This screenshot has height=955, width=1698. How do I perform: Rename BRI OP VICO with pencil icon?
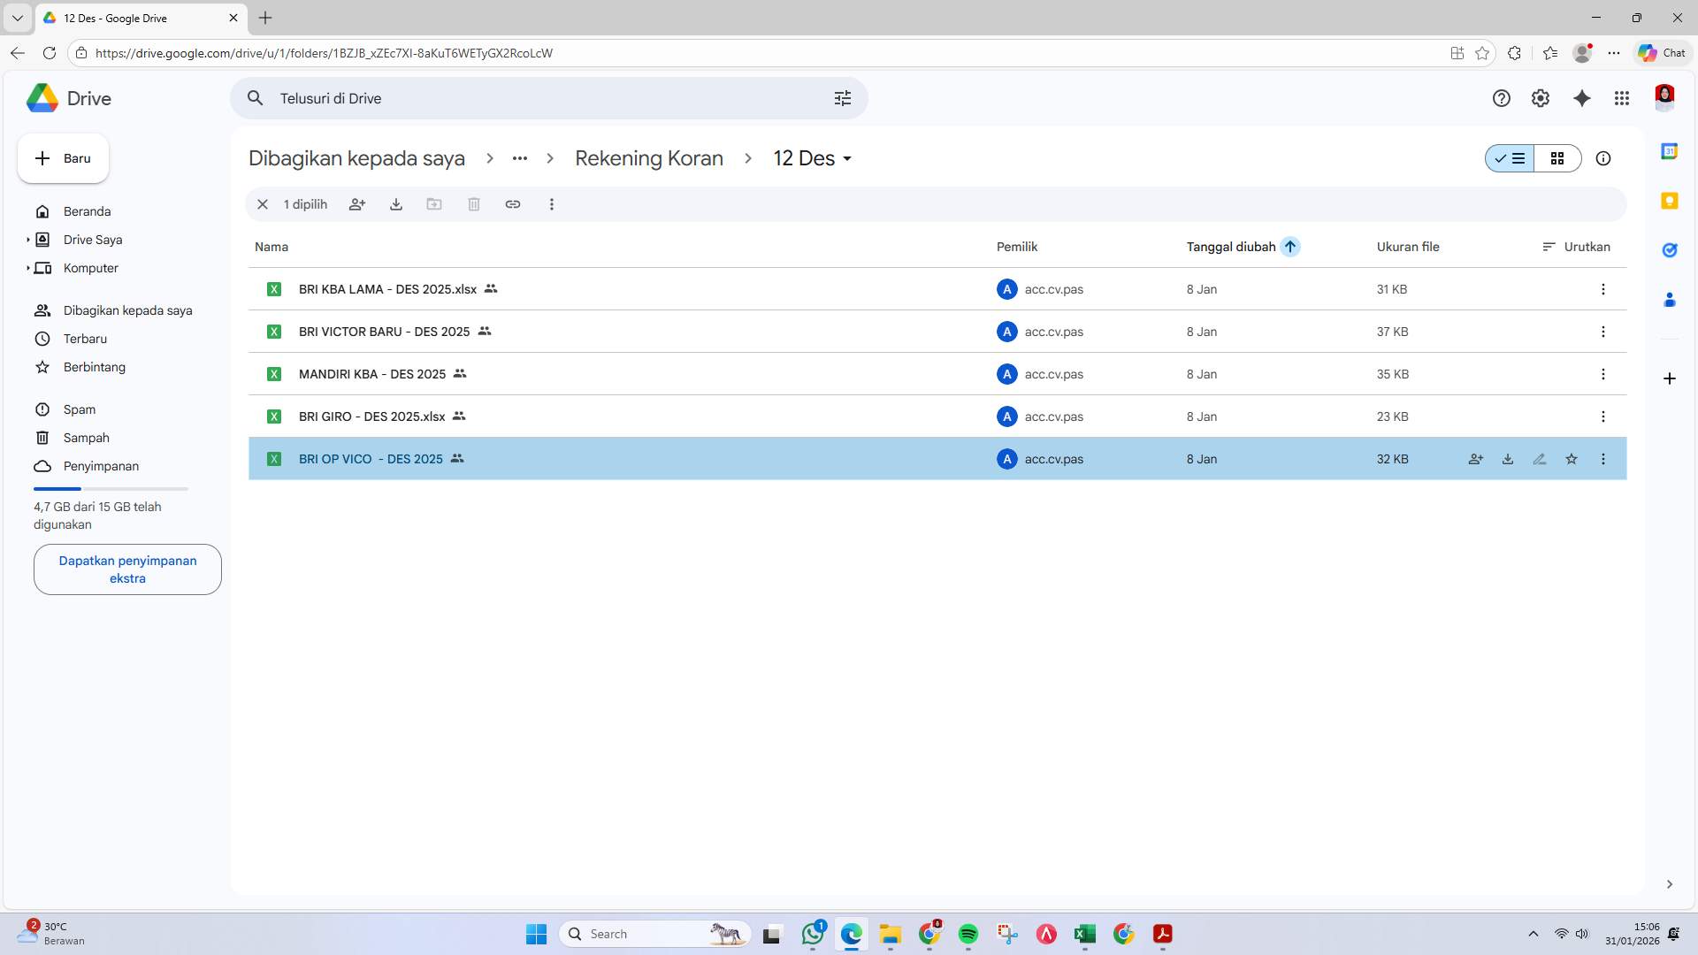click(1540, 459)
